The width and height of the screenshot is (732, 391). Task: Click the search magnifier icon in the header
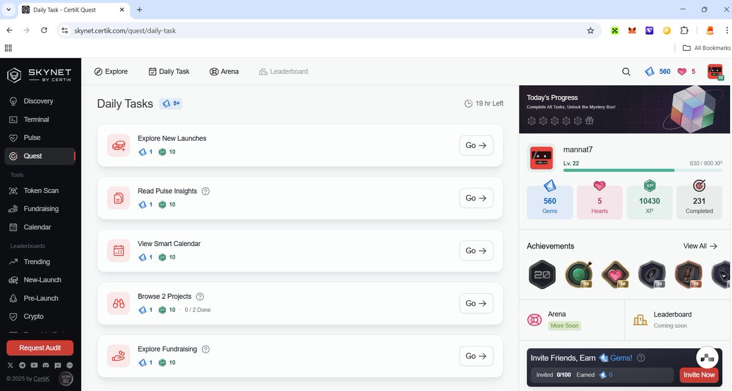point(626,71)
